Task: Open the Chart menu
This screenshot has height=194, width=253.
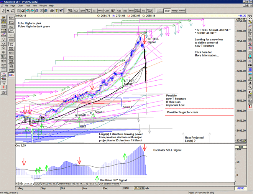Action: pos(20,6)
